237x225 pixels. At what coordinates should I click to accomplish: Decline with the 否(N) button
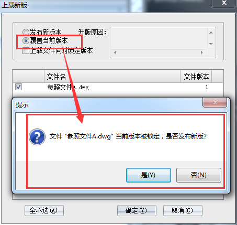pyautogui.click(x=199, y=175)
